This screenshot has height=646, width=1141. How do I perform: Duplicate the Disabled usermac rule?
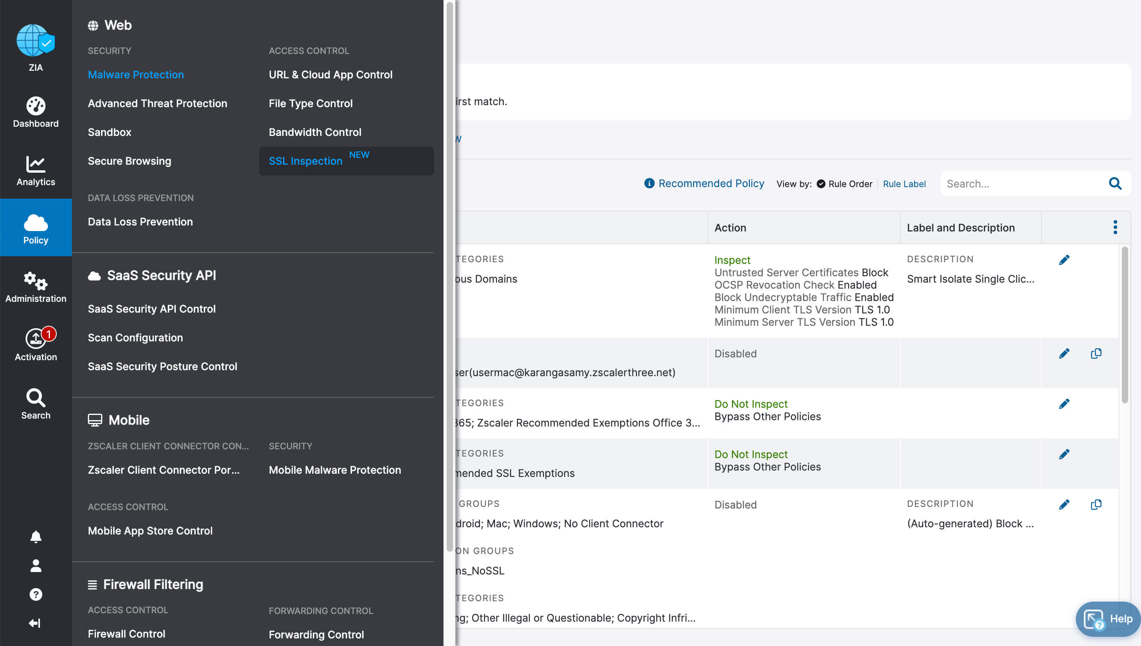click(x=1096, y=354)
